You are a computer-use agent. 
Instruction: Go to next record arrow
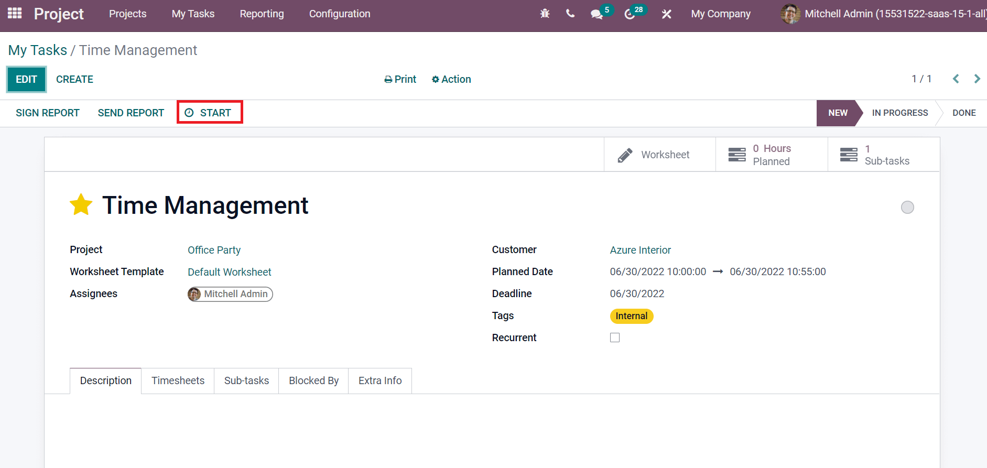(x=977, y=79)
